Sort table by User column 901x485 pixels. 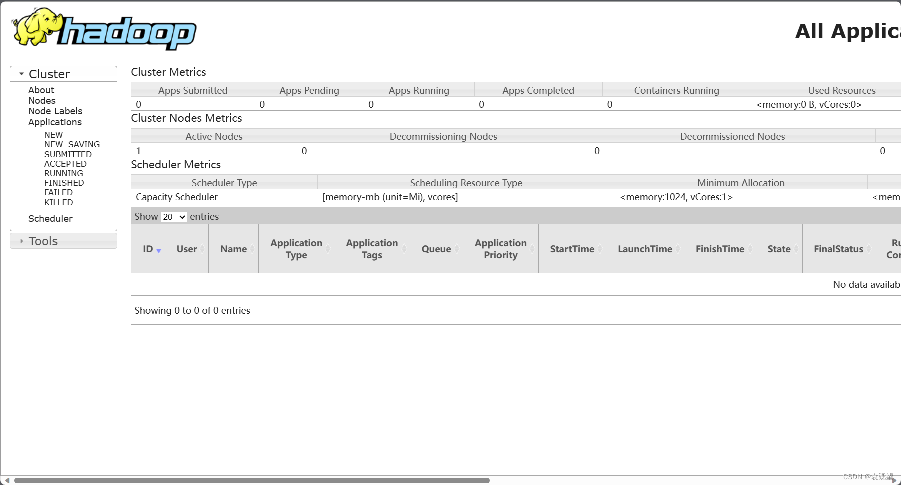pos(187,249)
